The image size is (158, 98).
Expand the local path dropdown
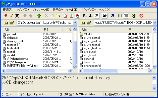tap(75, 23)
